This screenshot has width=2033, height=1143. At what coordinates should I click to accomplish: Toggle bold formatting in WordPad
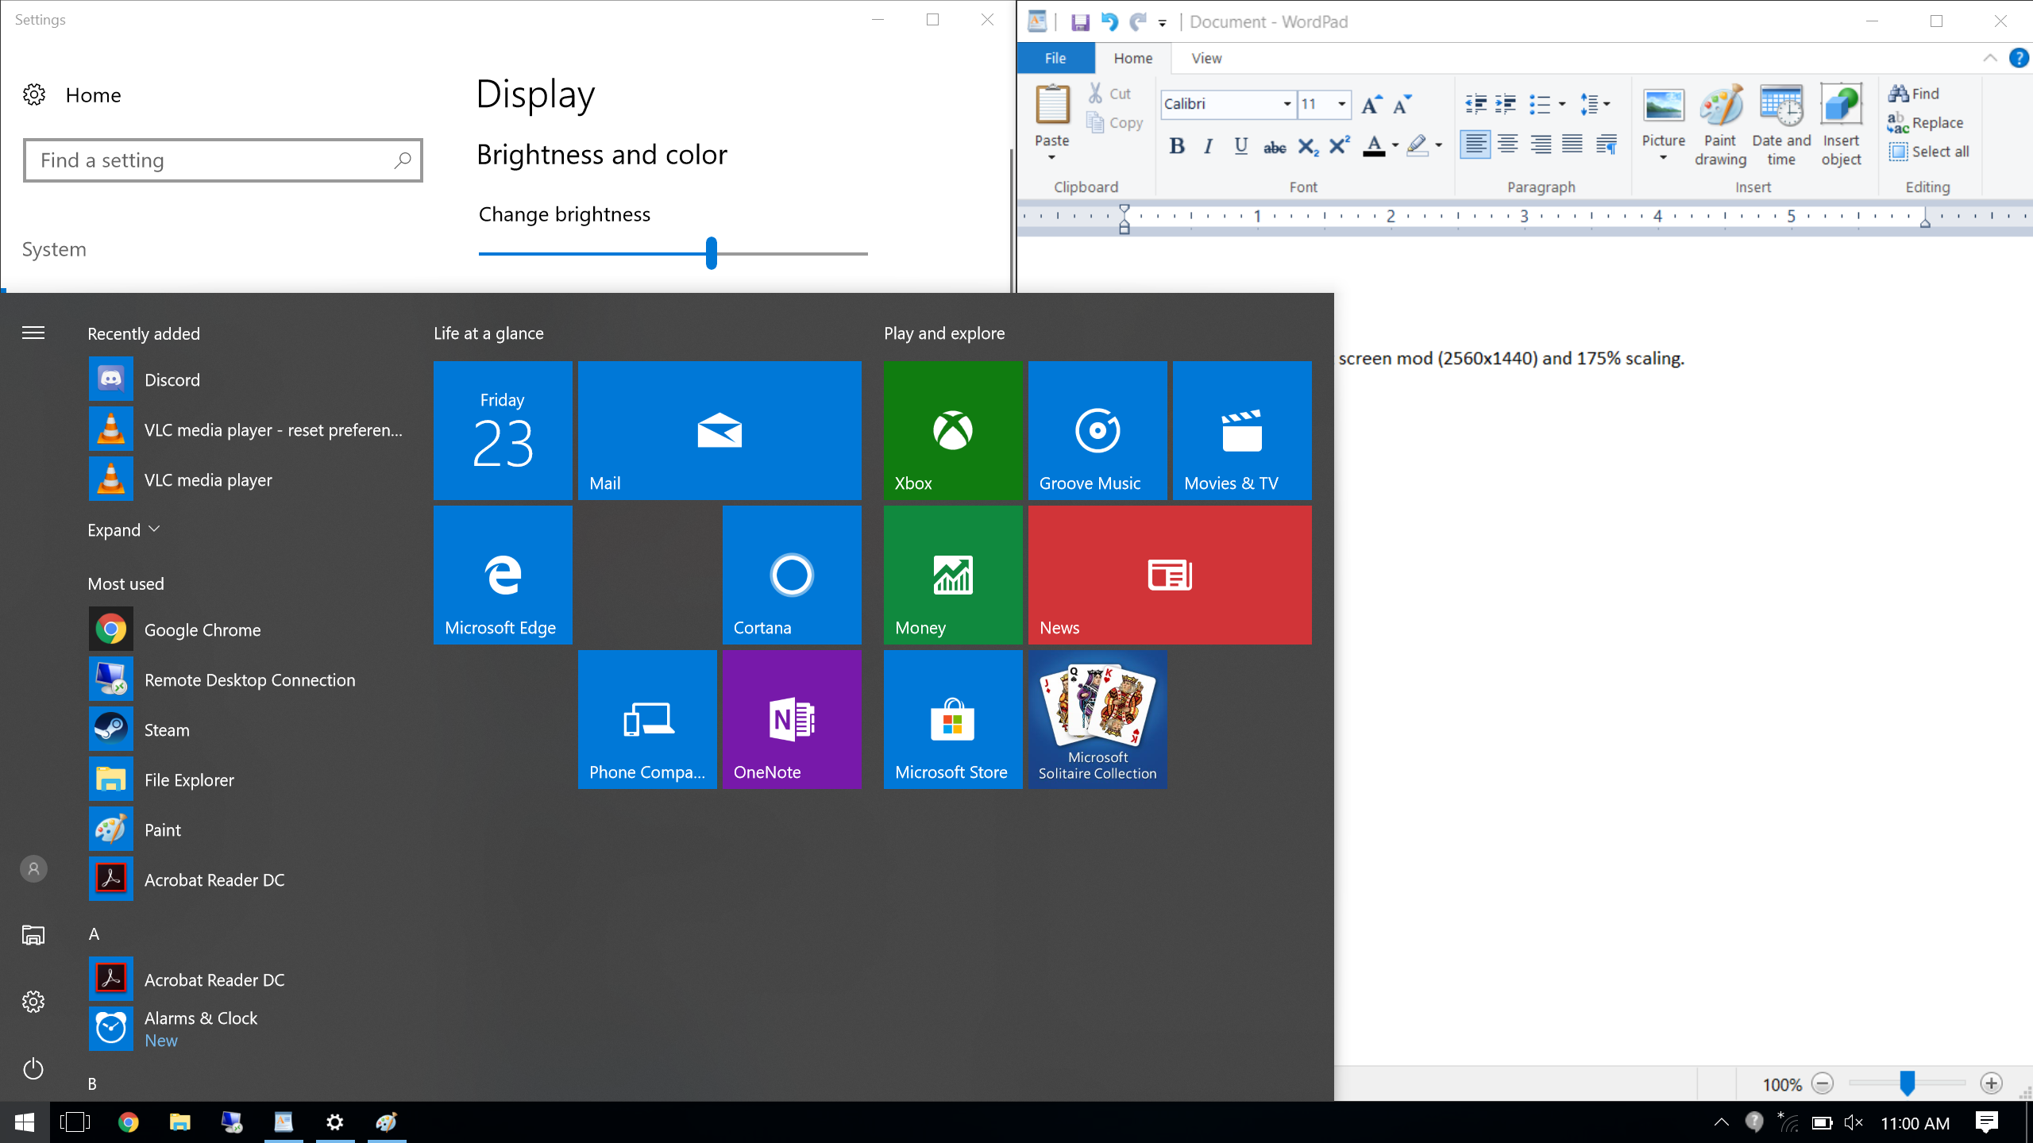click(x=1177, y=146)
